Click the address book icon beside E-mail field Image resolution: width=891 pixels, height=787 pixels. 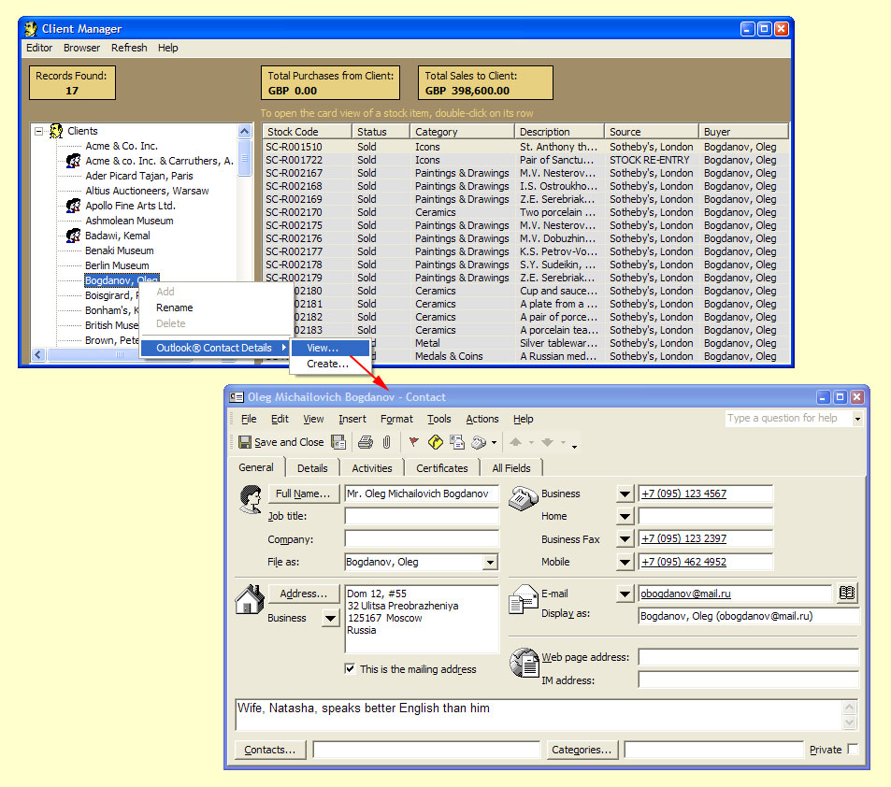point(847,593)
